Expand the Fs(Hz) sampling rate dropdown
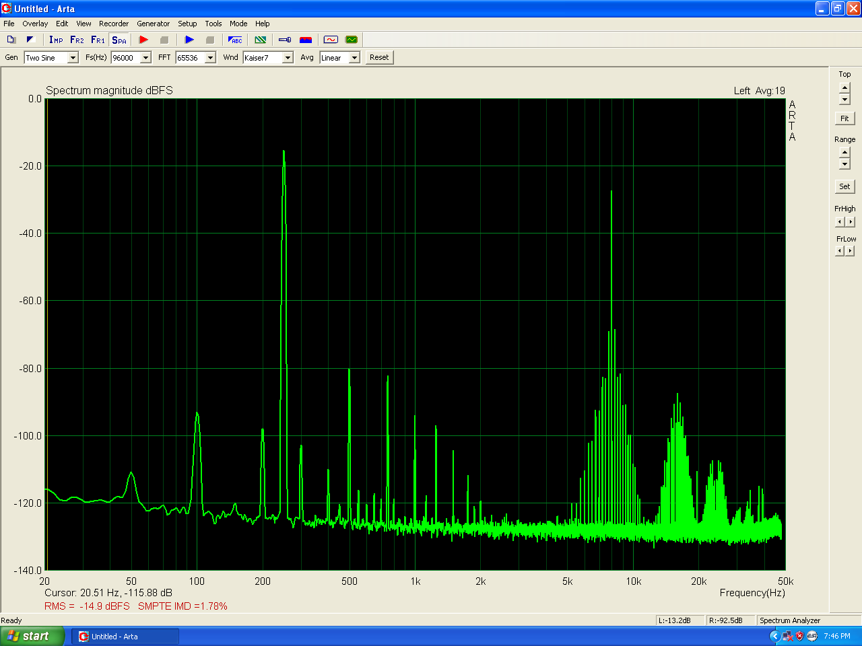Viewport: 862px width, 646px height. (145, 58)
